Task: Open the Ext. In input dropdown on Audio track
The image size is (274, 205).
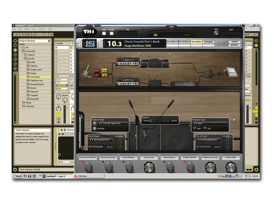Action: pos(62,80)
